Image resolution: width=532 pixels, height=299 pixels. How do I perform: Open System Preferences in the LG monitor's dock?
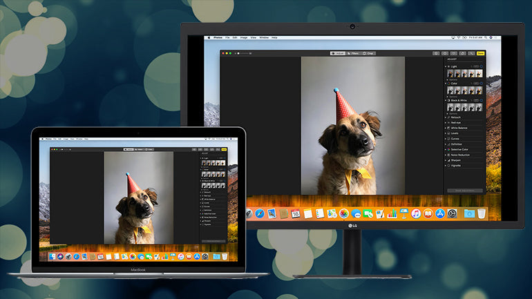tap(452, 214)
